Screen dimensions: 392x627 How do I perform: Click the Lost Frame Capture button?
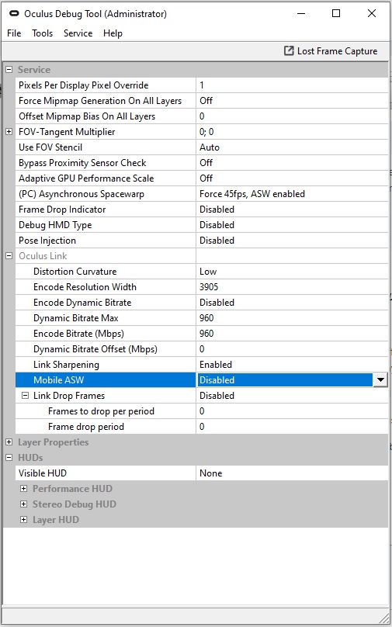click(x=331, y=51)
